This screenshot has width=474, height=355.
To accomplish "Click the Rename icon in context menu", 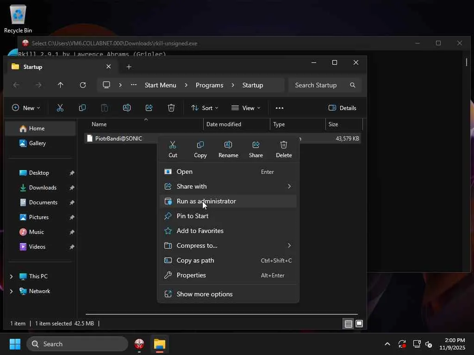I will coord(228,149).
